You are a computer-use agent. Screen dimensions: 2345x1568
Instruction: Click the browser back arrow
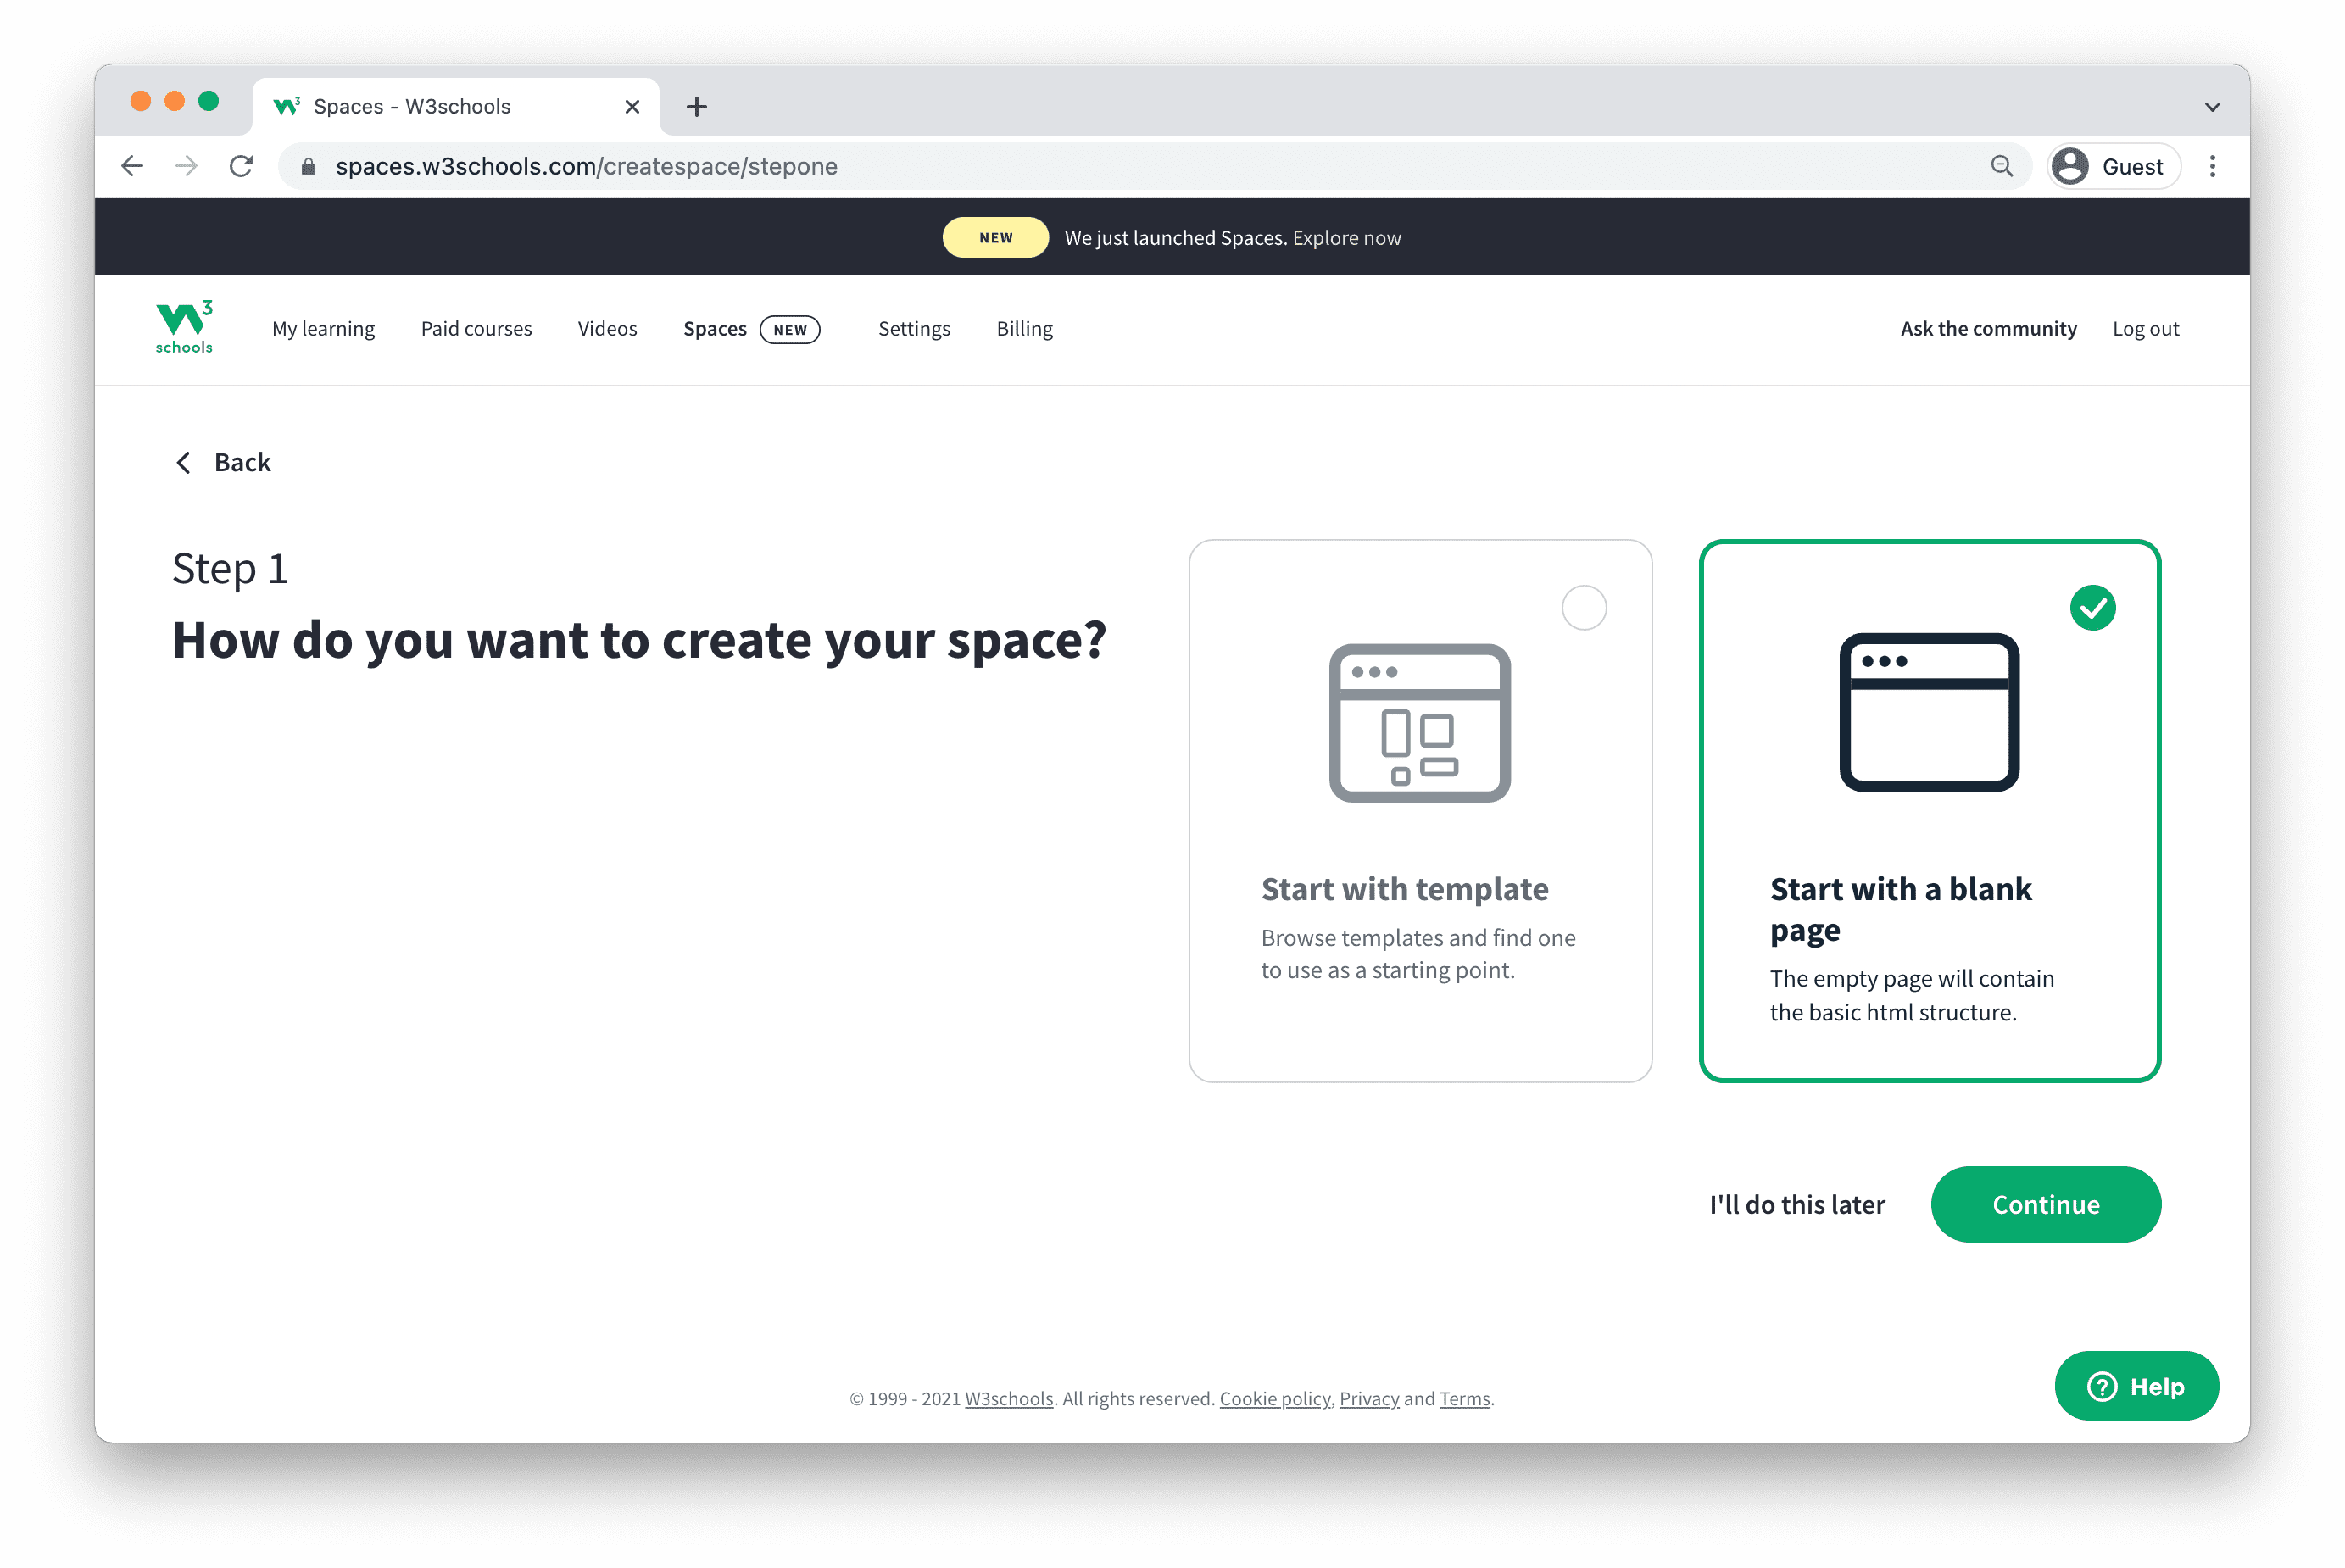[x=132, y=166]
